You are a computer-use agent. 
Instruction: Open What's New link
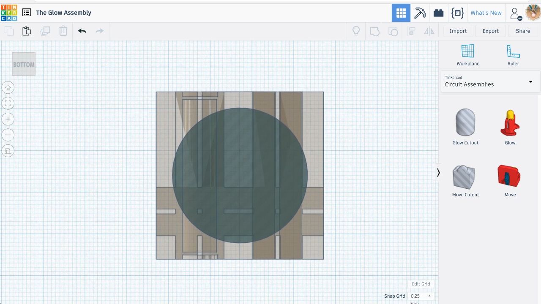pos(486,13)
